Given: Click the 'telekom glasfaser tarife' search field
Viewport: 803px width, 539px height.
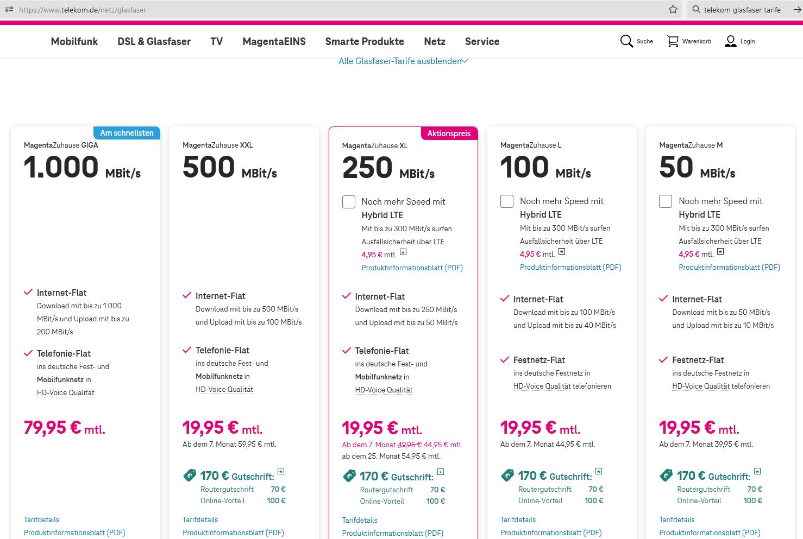Looking at the screenshot, I should point(742,10).
